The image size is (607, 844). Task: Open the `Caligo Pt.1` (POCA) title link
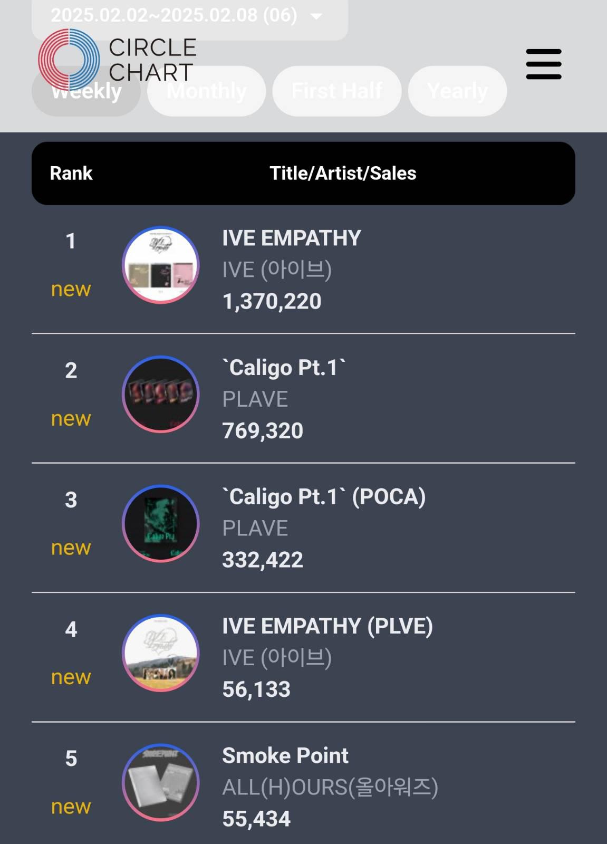click(324, 497)
